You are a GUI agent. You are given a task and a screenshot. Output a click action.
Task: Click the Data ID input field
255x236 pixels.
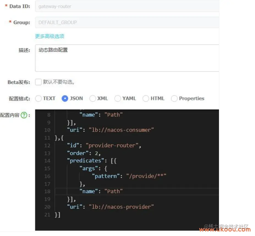click(x=127, y=6)
